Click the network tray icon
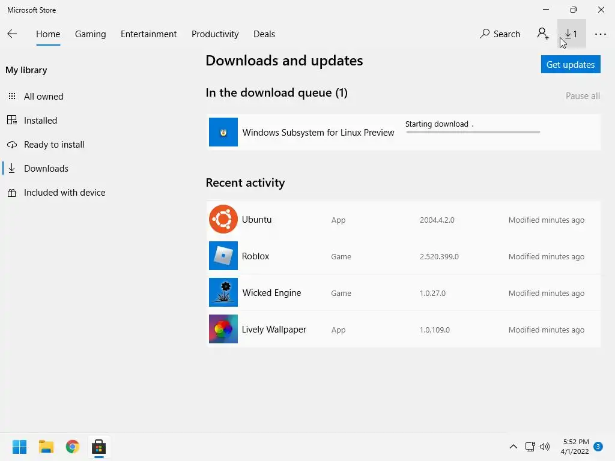 [x=530, y=447]
